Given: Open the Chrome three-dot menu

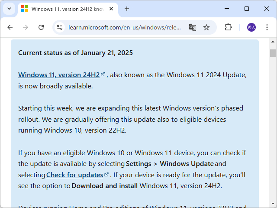Looking at the screenshot, I should click(267, 27).
